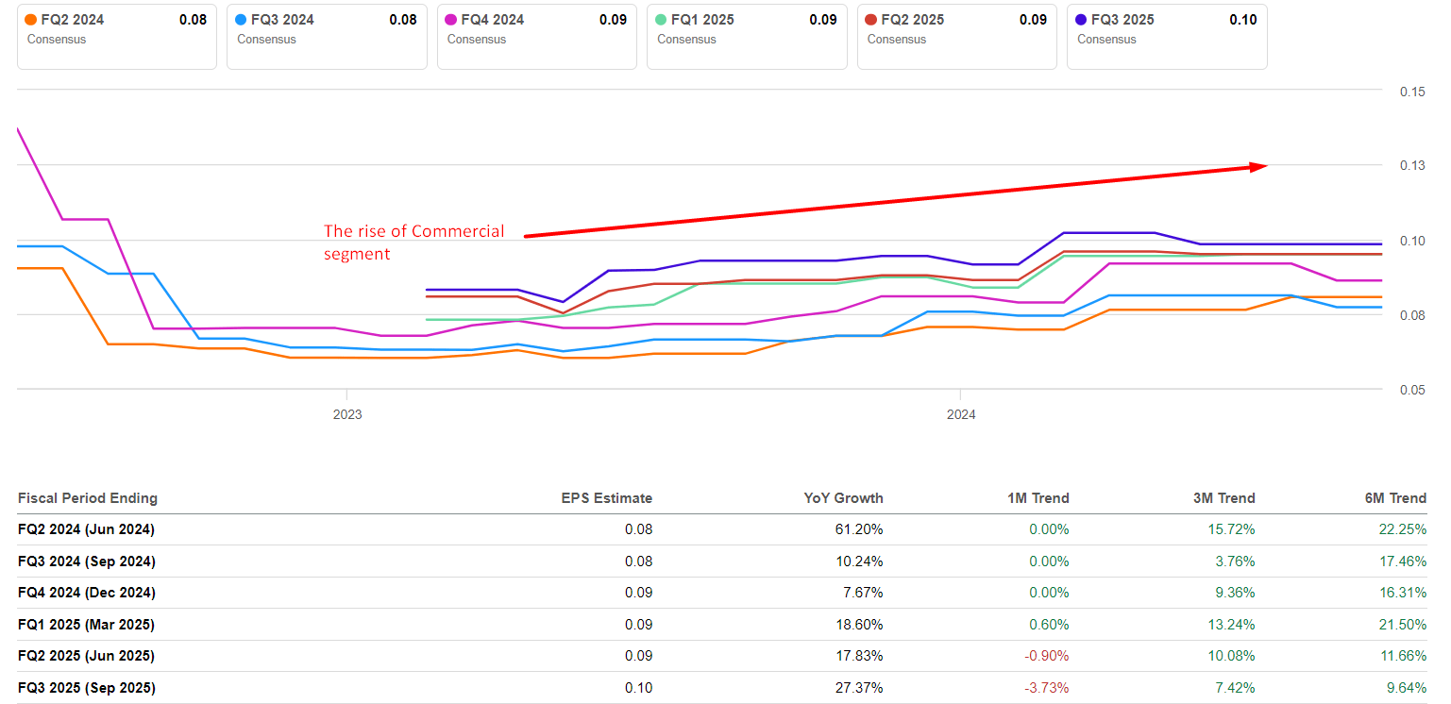This screenshot has width=1451, height=704.
Task: Click the magenta FQ4 2024 legend dot
Action: click(x=451, y=20)
